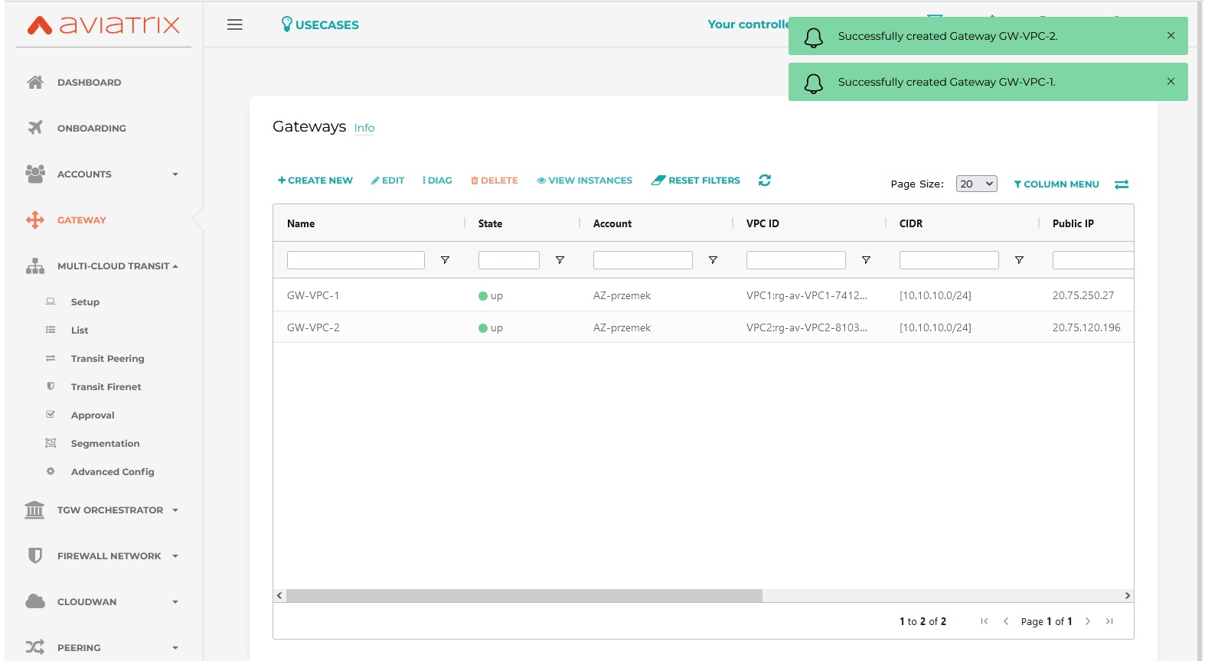
Task: Click the Account column filter icon
Action: point(713,260)
